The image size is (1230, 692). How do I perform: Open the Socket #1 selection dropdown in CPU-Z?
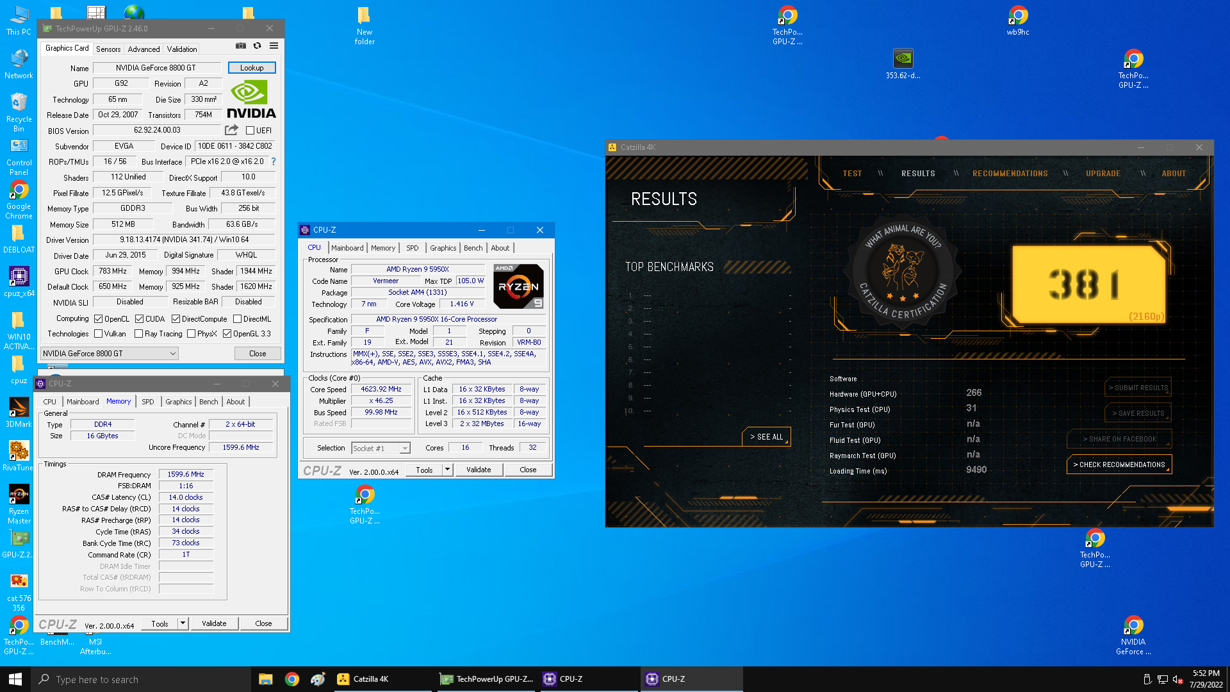(x=381, y=449)
